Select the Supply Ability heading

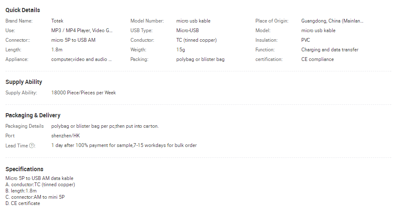[x=24, y=82]
